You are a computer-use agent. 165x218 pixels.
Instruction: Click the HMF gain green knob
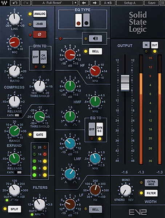coord(70,86)
